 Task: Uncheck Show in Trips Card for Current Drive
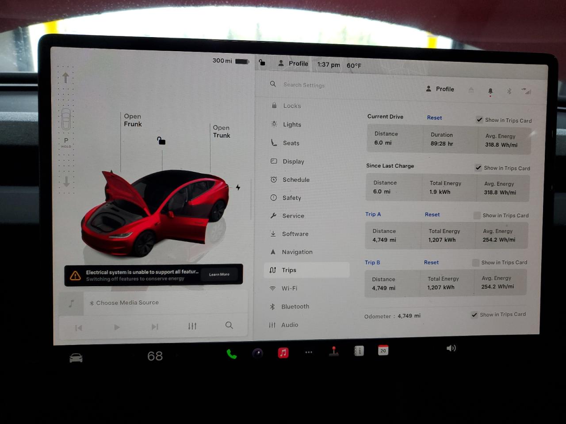tap(479, 119)
